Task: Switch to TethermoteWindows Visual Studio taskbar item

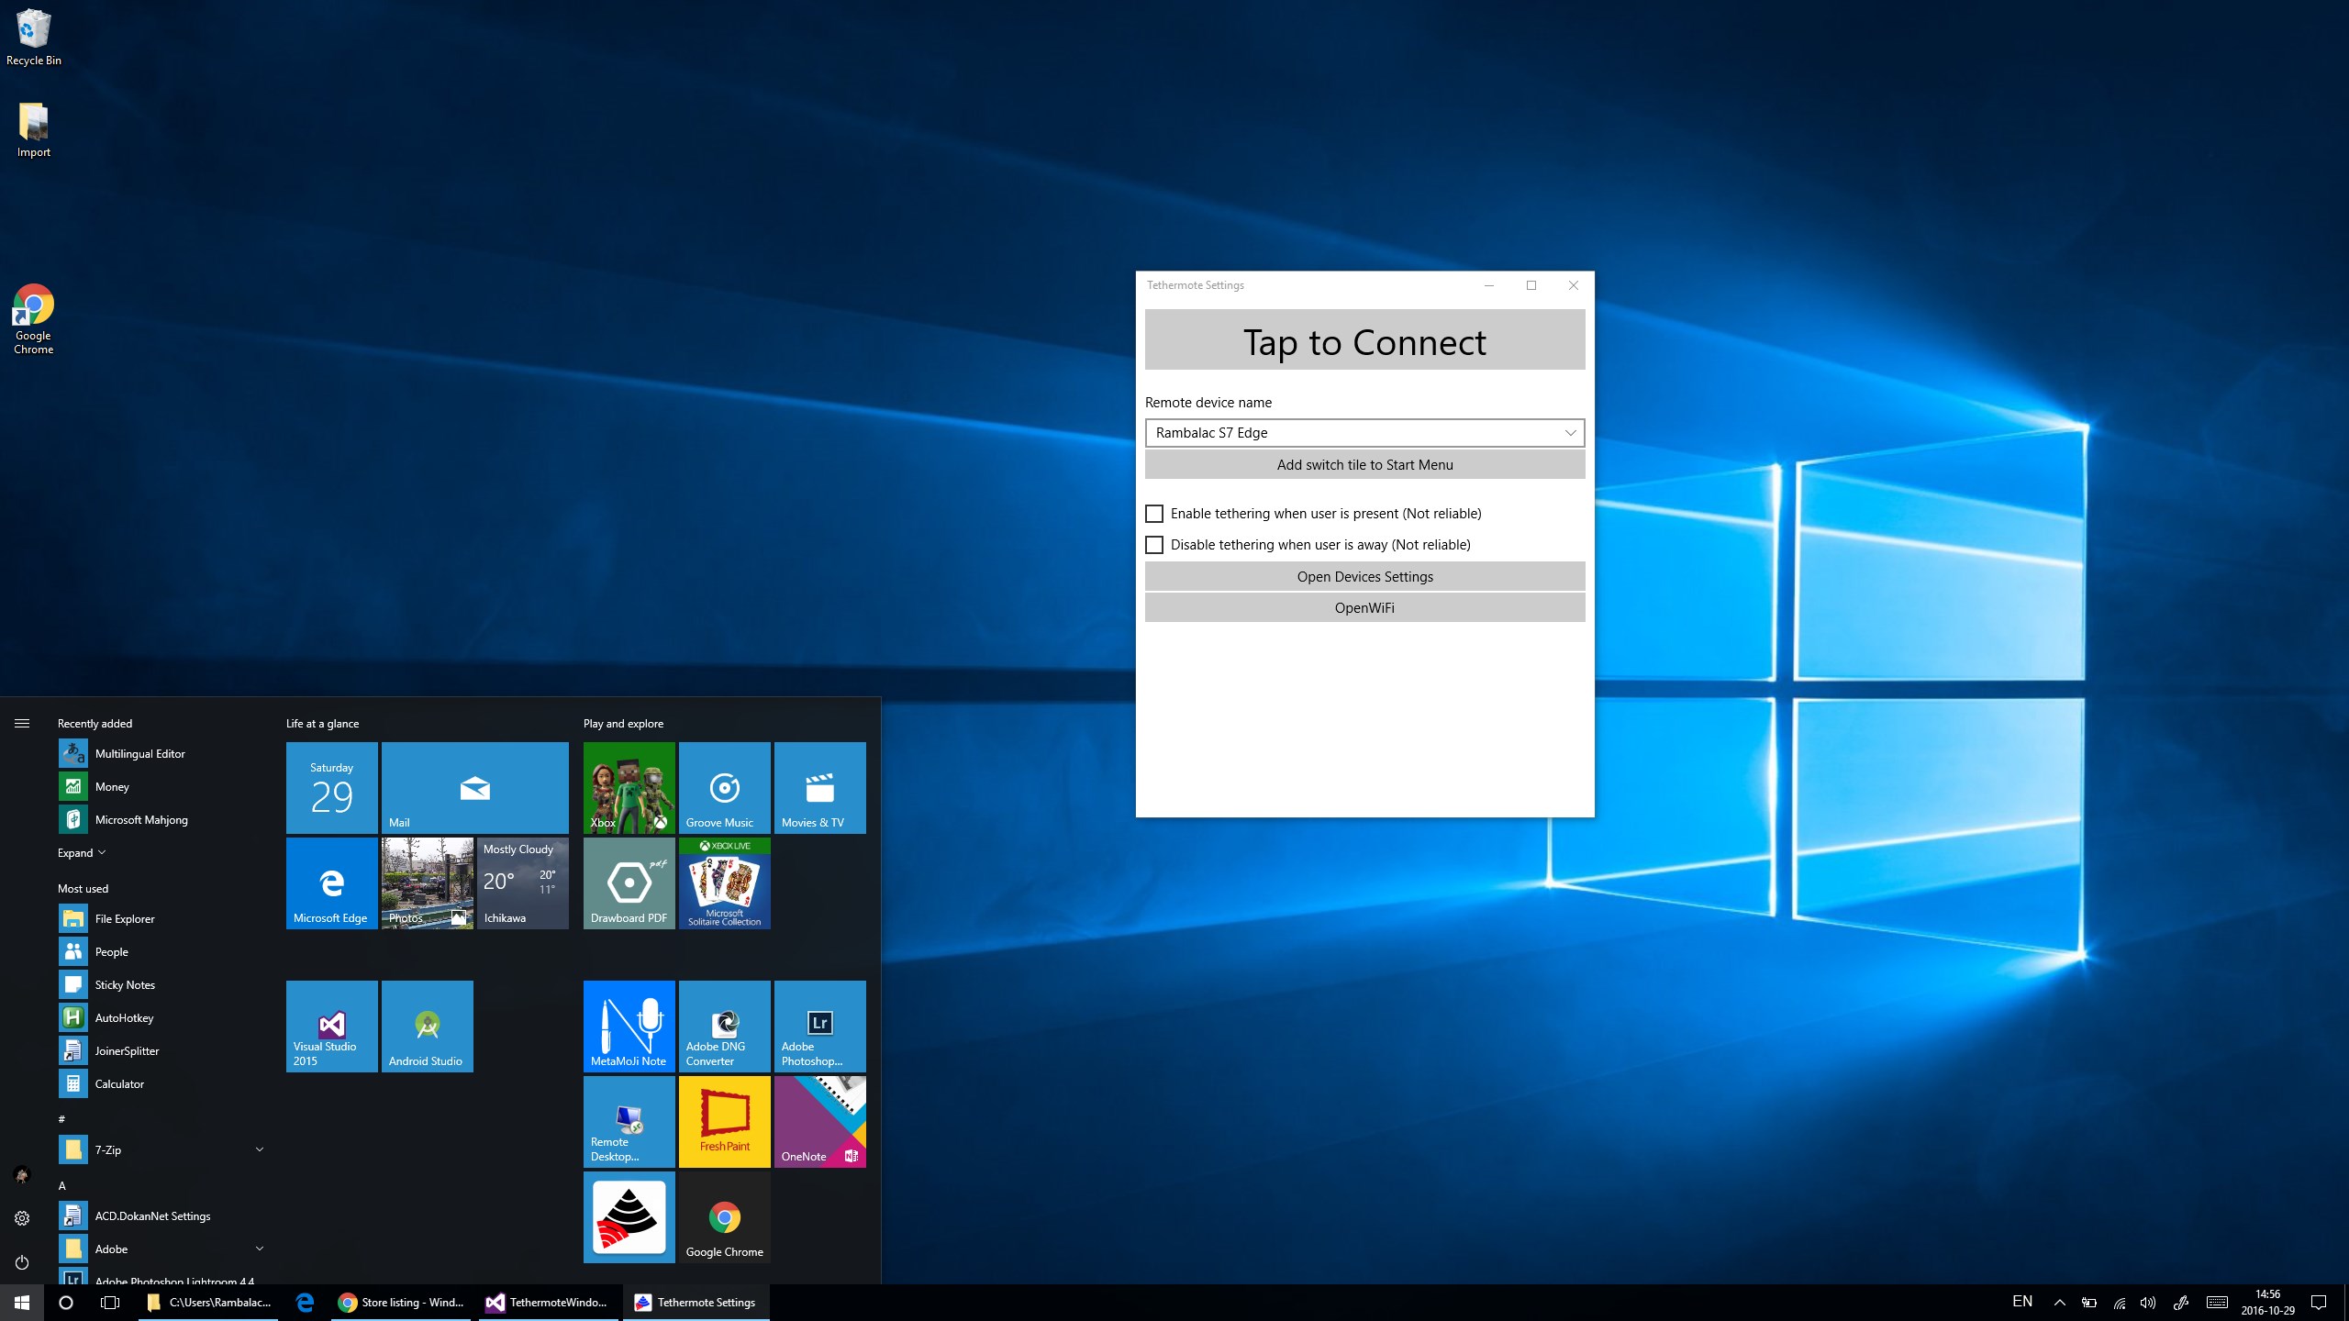Action: tap(548, 1302)
